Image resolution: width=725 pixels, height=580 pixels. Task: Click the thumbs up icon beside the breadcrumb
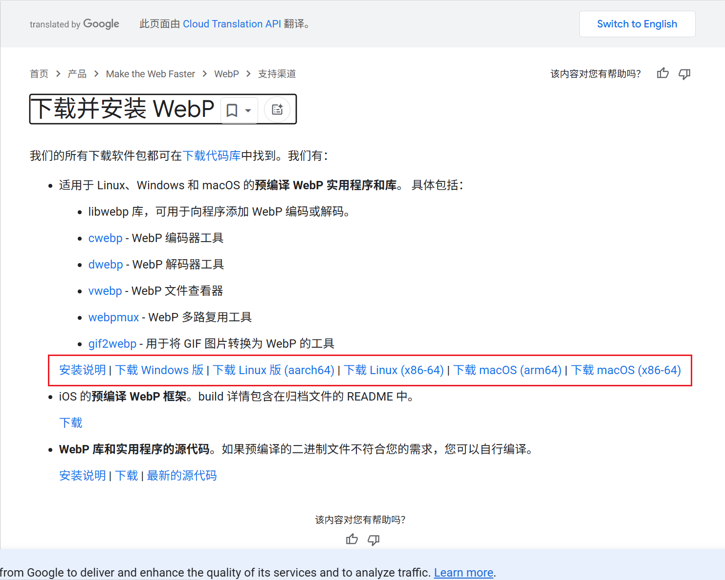coord(662,73)
